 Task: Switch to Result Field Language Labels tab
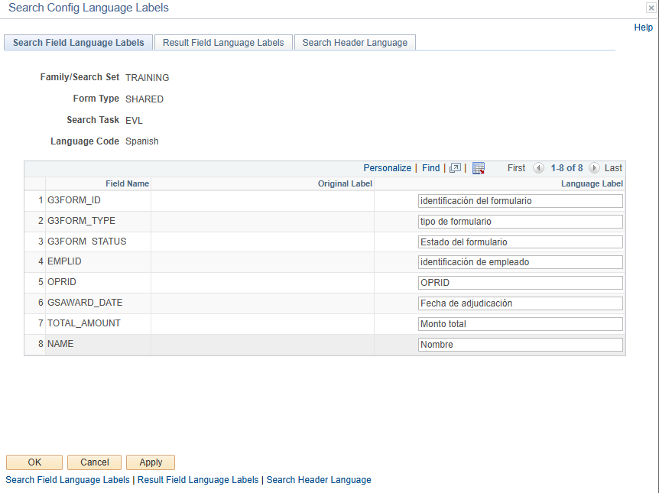pos(222,42)
